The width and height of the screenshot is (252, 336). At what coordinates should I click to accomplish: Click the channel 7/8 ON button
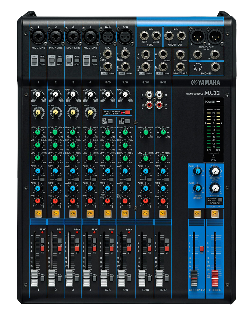click(125, 213)
